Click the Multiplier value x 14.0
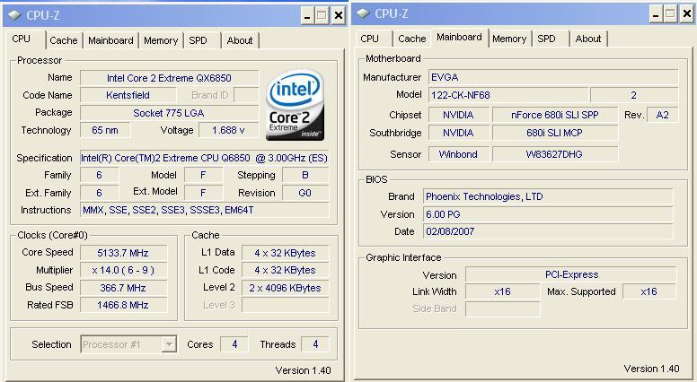697x382 pixels. click(123, 270)
